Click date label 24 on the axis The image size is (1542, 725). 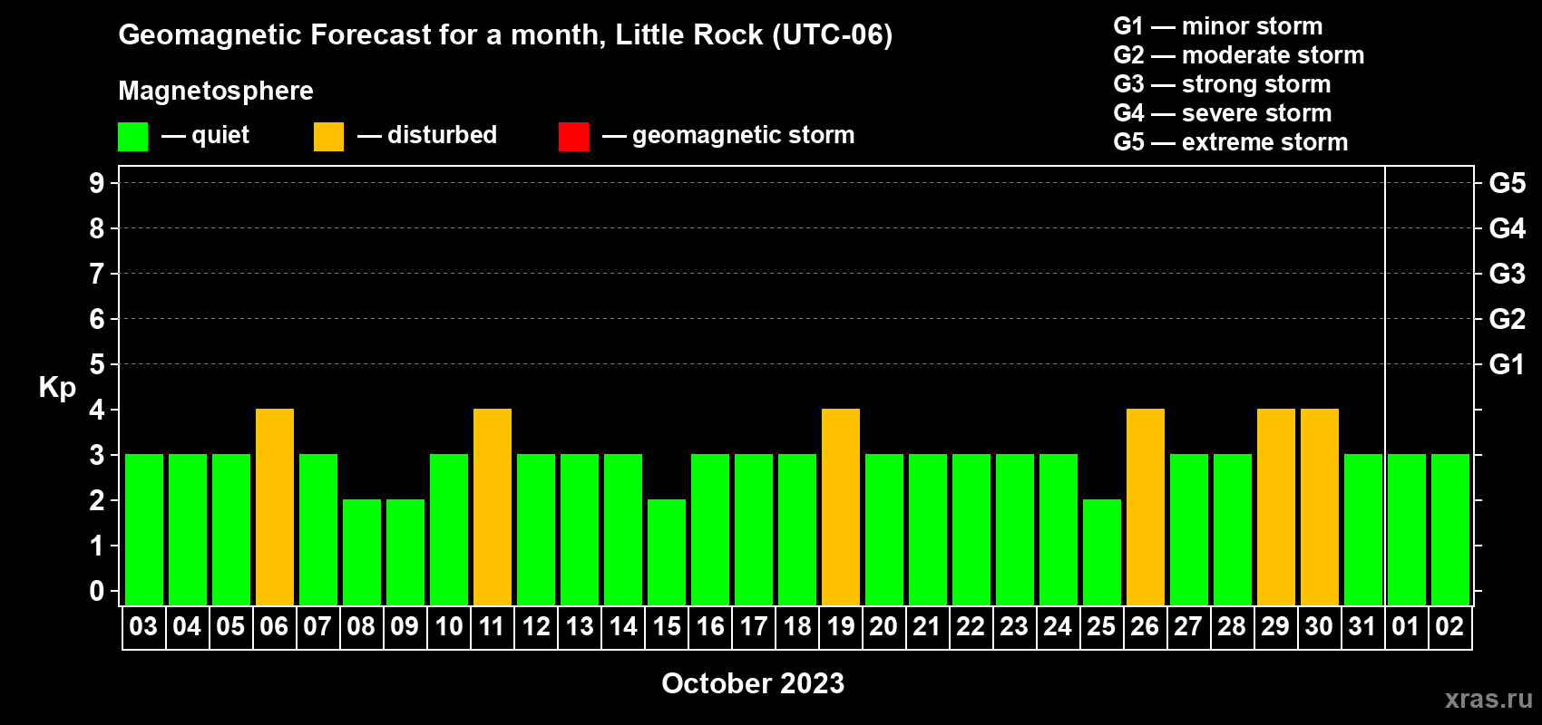click(x=1058, y=626)
